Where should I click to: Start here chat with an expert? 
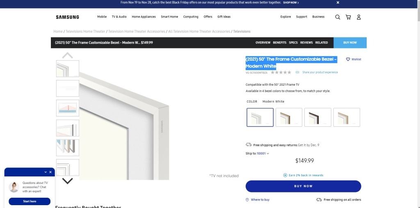(30, 201)
